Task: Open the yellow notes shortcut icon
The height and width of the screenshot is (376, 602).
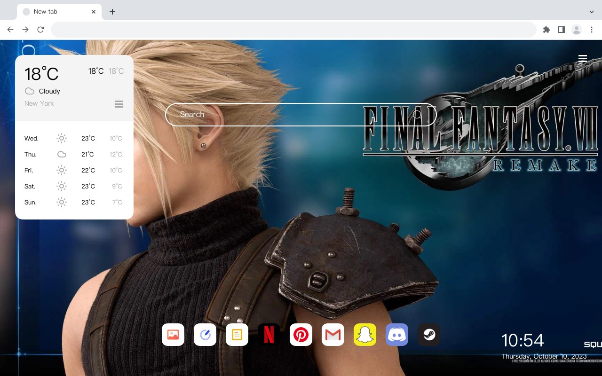Action: pyautogui.click(x=237, y=335)
